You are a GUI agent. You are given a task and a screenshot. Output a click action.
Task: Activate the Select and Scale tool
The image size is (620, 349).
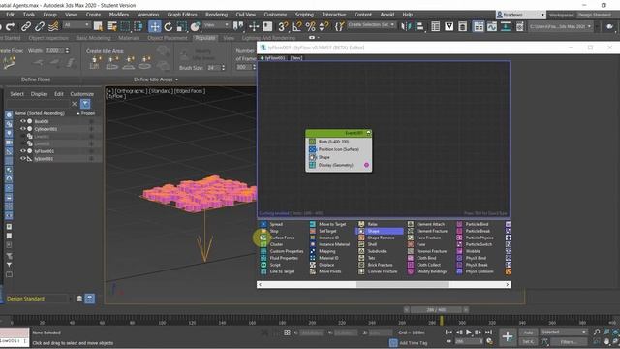coord(181,26)
